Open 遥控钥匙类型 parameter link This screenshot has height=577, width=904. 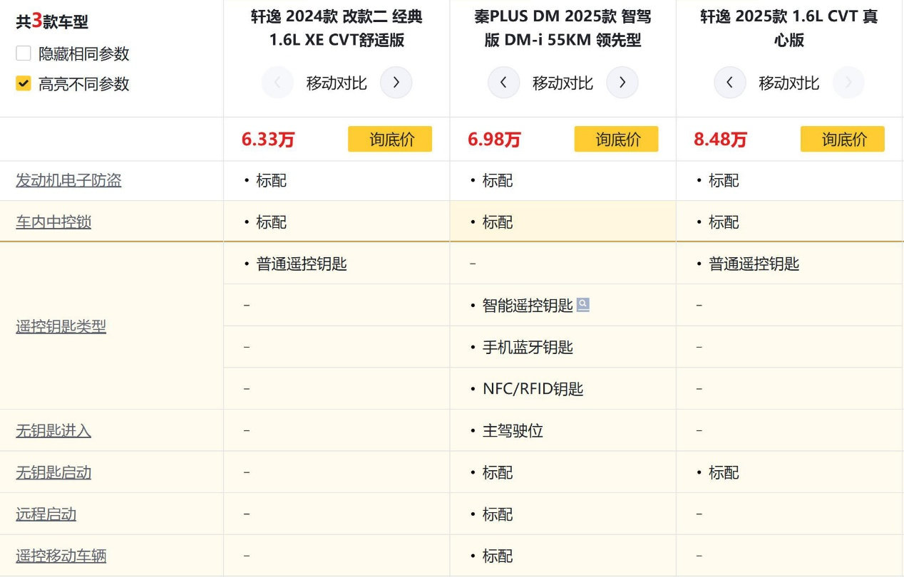(61, 326)
